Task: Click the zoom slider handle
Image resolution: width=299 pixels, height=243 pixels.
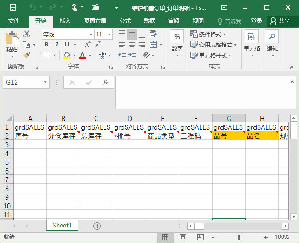Action: (239, 237)
